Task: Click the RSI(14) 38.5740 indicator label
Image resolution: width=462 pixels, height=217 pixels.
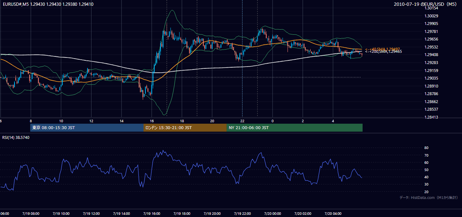Action: click(16, 137)
